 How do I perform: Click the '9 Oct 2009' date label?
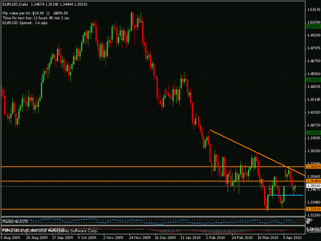[87, 237]
